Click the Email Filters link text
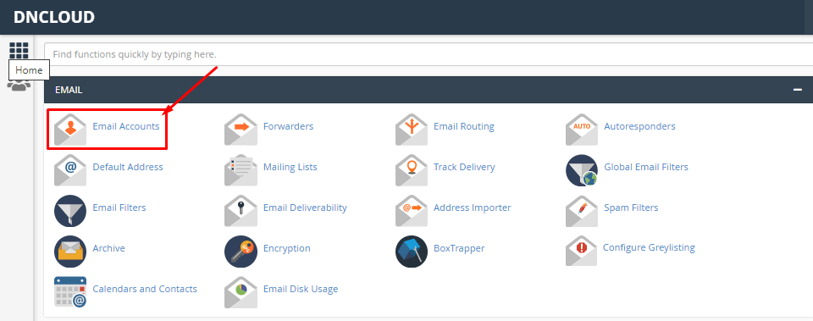 point(119,208)
